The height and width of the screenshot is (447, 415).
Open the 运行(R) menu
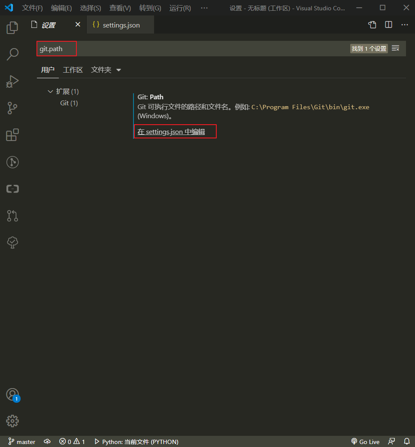point(180,8)
